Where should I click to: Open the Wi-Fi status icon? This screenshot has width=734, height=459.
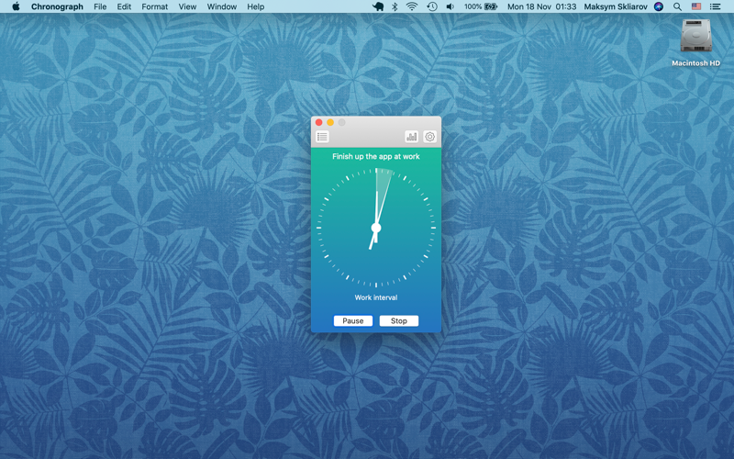pos(412,6)
